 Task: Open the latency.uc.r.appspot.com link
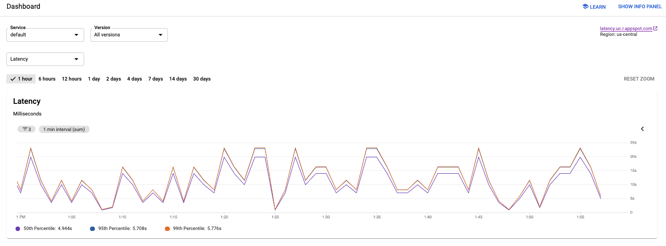click(x=626, y=29)
